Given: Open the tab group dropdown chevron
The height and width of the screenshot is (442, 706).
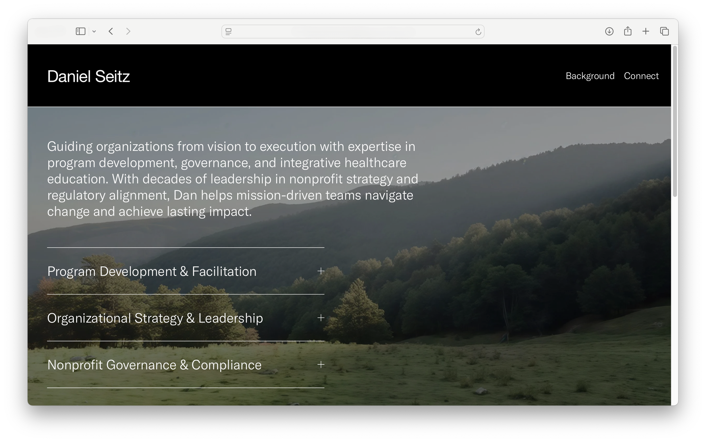Looking at the screenshot, I should [94, 31].
